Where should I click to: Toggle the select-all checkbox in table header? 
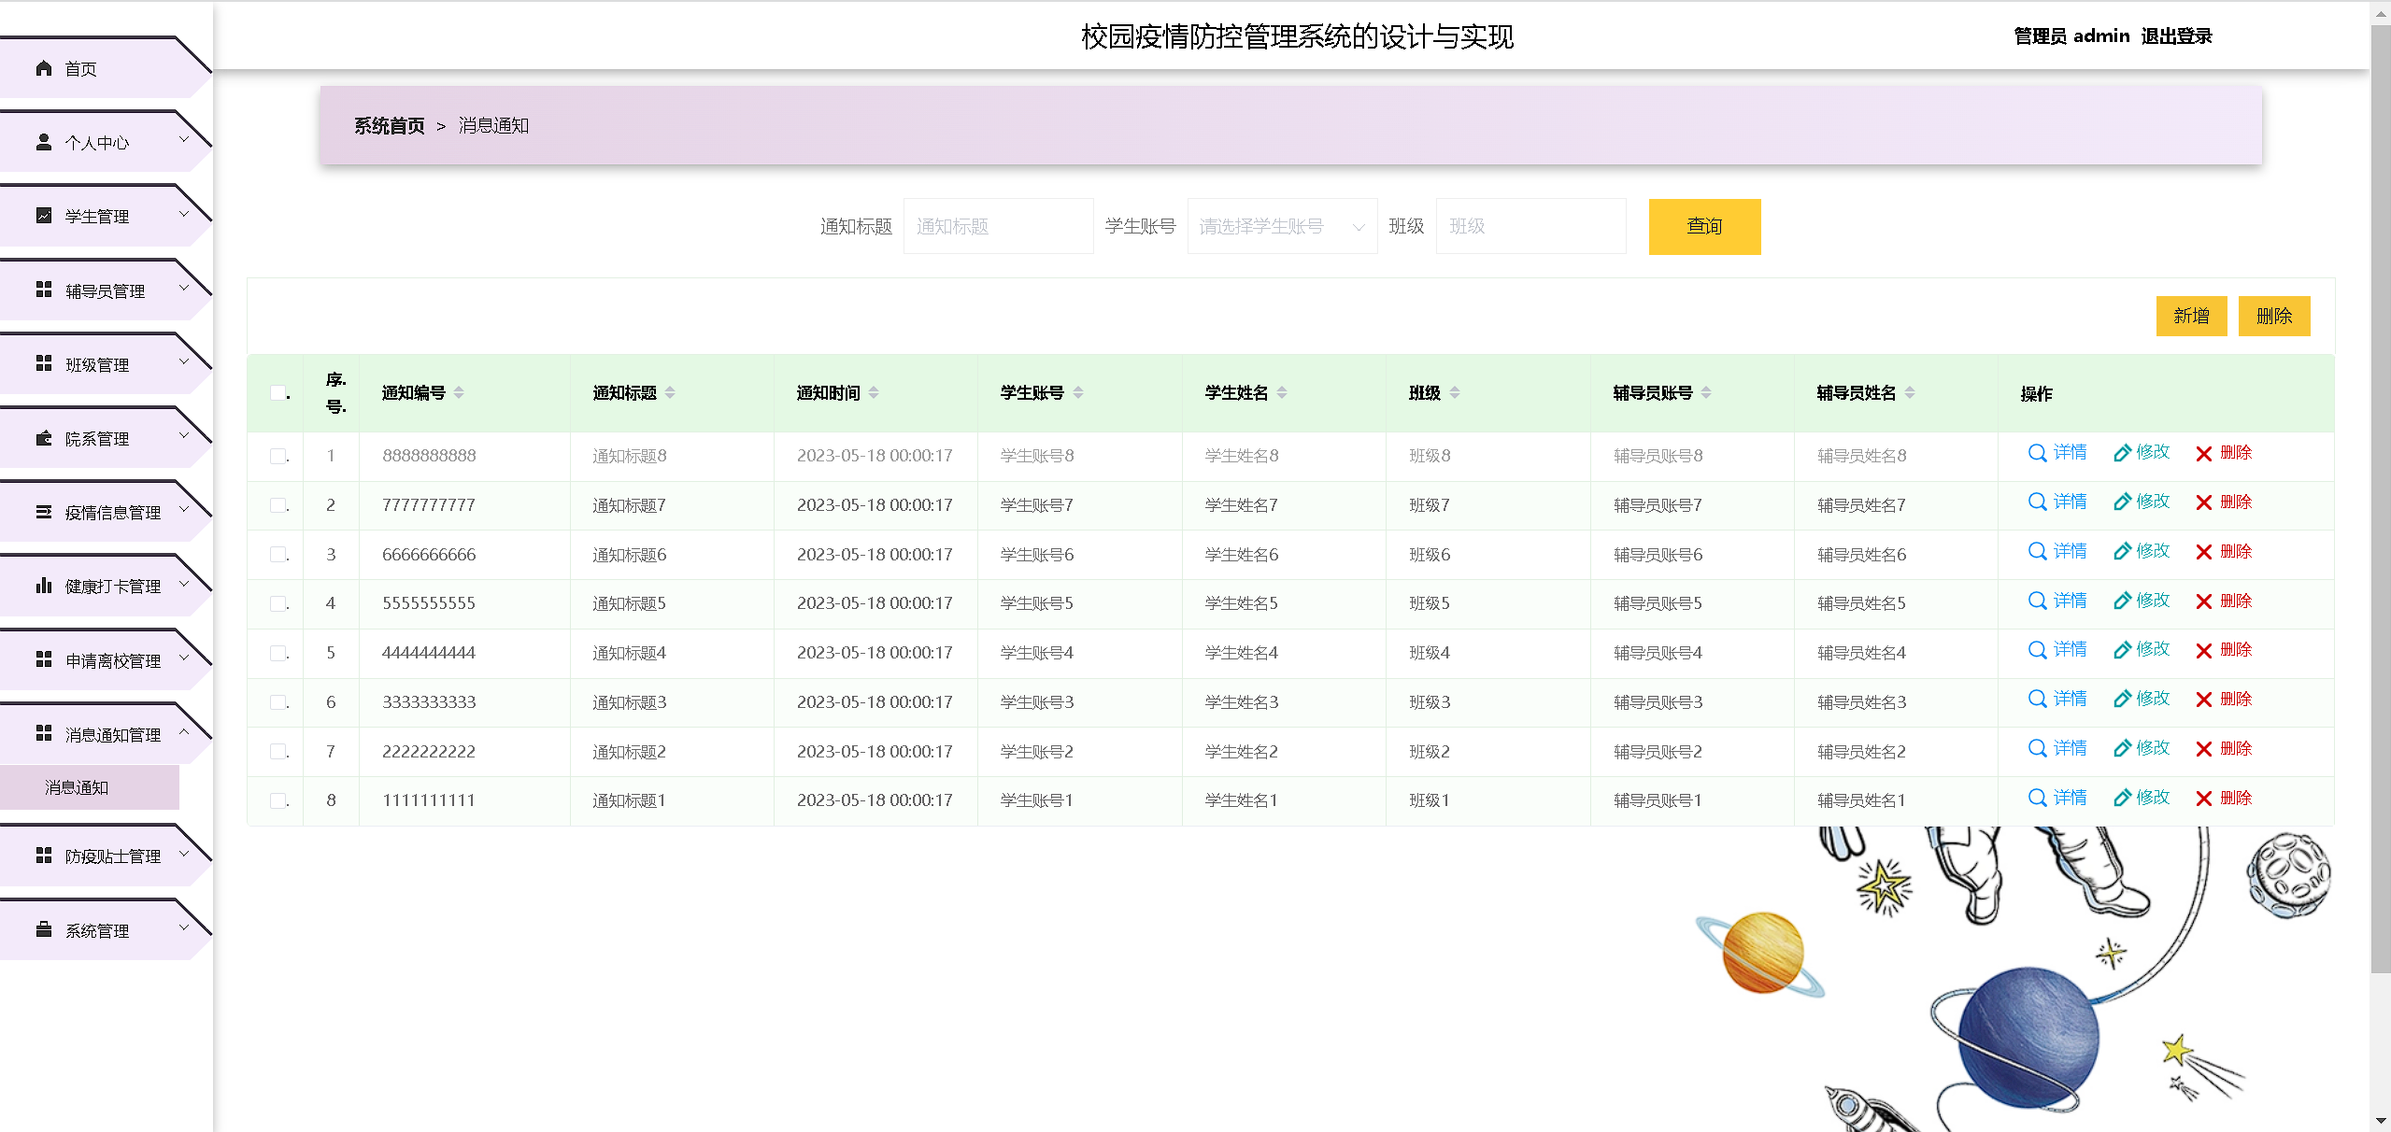[x=278, y=393]
